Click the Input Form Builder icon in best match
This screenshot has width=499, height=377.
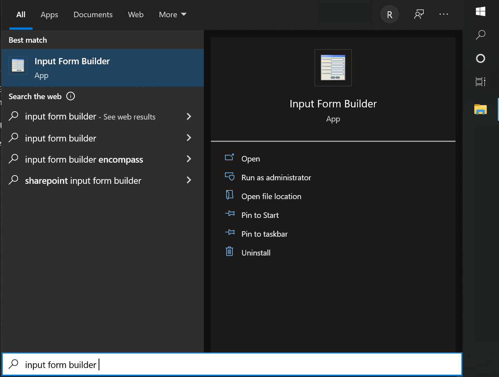(18, 65)
